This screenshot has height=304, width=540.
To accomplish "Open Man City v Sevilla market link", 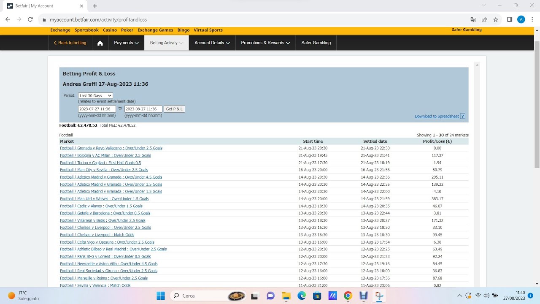I will tap(104, 170).
